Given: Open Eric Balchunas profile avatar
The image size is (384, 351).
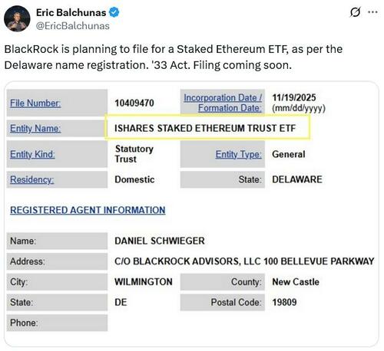Looking at the screenshot, I should point(17,19).
